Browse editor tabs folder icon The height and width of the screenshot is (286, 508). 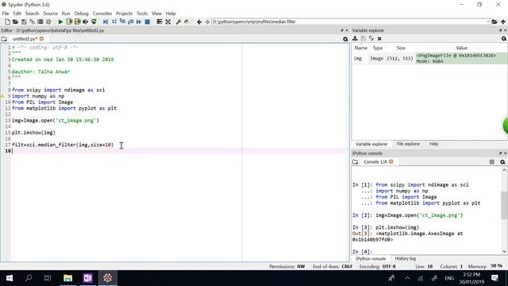4,39
